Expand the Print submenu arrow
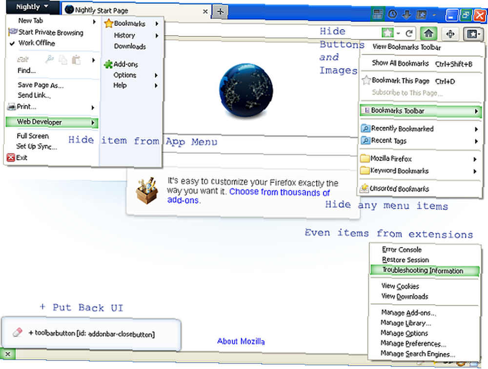 [93, 108]
